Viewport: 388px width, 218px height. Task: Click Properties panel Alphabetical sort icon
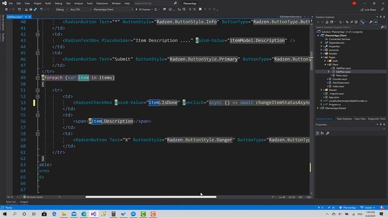pyautogui.click(x=323, y=133)
